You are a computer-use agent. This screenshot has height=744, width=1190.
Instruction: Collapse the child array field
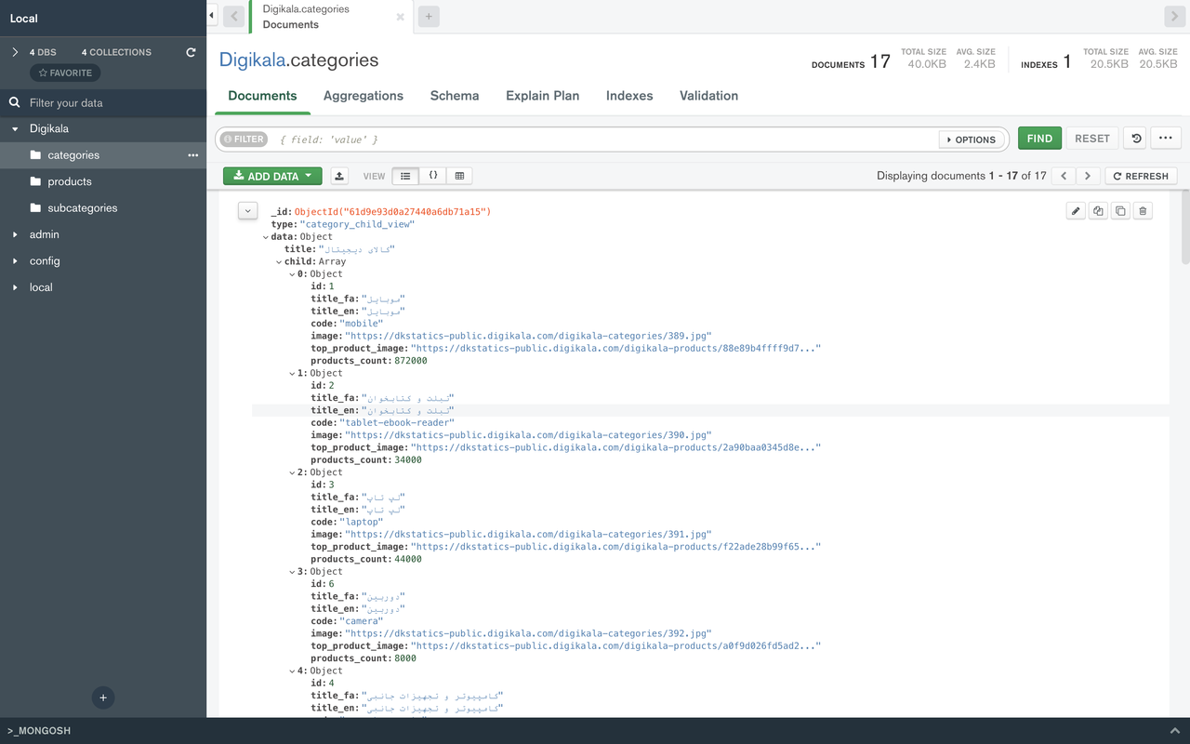280,262
